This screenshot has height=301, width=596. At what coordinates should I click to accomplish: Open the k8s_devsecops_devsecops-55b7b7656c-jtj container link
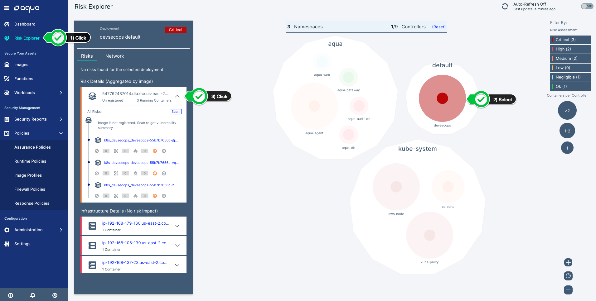click(141, 140)
